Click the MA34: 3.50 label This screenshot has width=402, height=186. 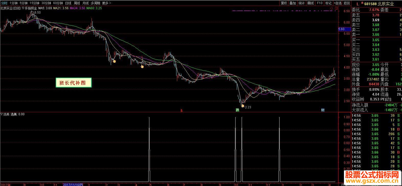tap(77, 8)
